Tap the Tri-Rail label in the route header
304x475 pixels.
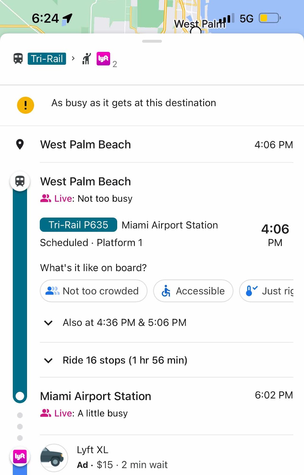[x=47, y=58]
